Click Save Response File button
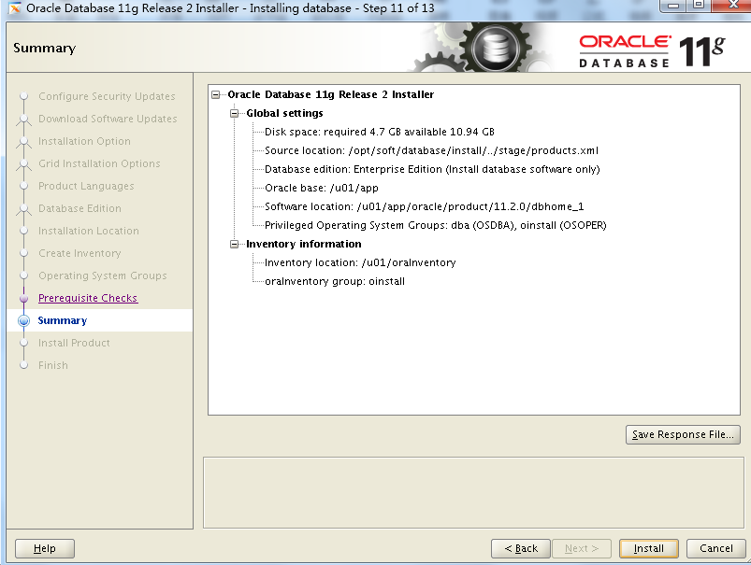The width and height of the screenshot is (751, 565). [x=683, y=434]
